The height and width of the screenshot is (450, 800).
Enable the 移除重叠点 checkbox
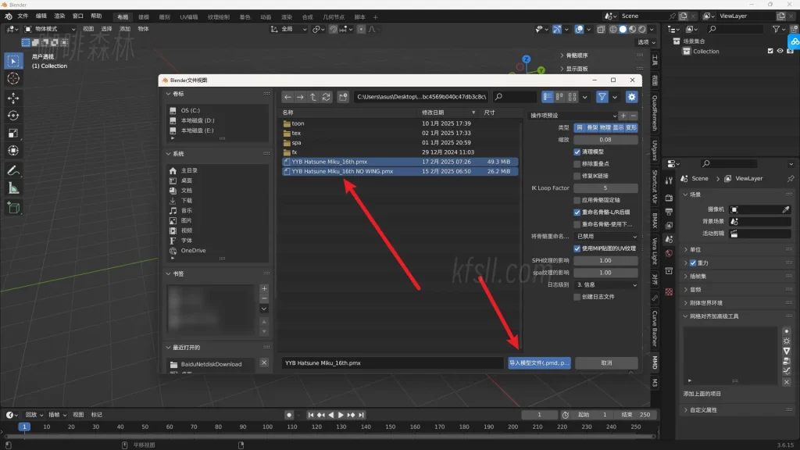point(577,164)
